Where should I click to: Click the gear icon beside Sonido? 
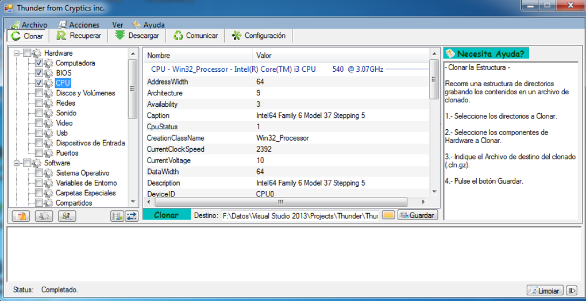[x=49, y=113]
